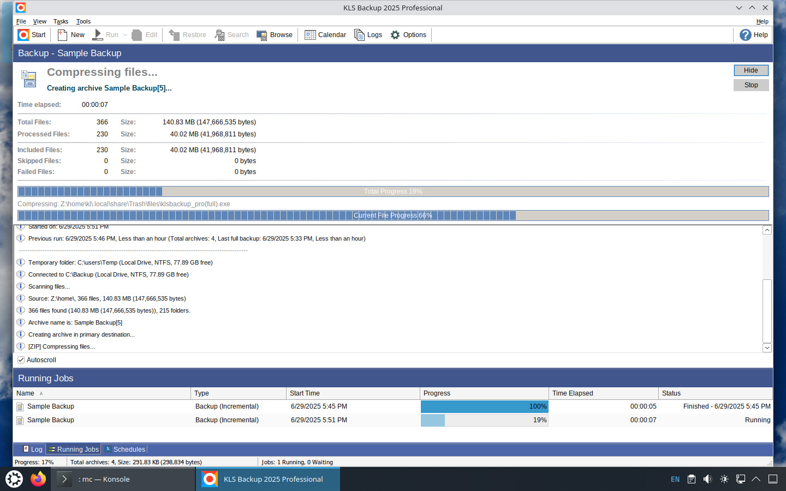Open the brightness tray icon

pos(724,479)
